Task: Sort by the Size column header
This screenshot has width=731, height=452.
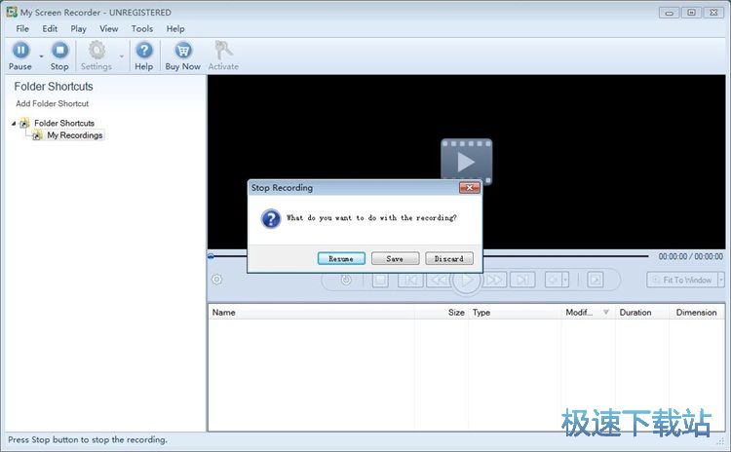Action: pyautogui.click(x=442, y=313)
